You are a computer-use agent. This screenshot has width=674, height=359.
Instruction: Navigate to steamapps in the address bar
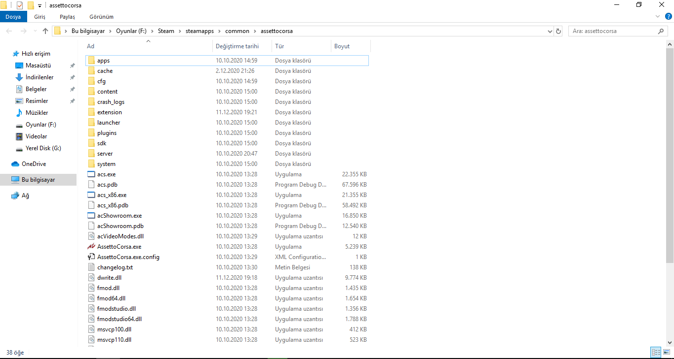(x=199, y=31)
